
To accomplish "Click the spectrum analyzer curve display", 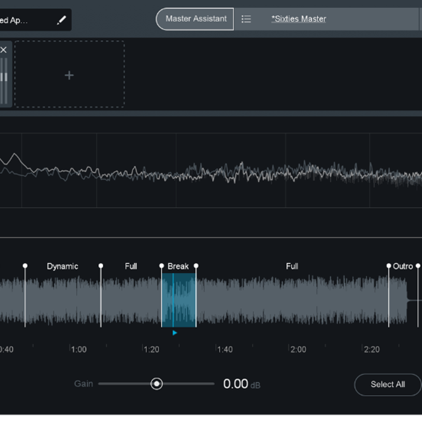I will click(x=211, y=170).
